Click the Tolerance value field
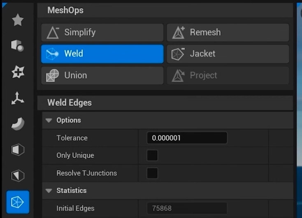 click(187, 138)
